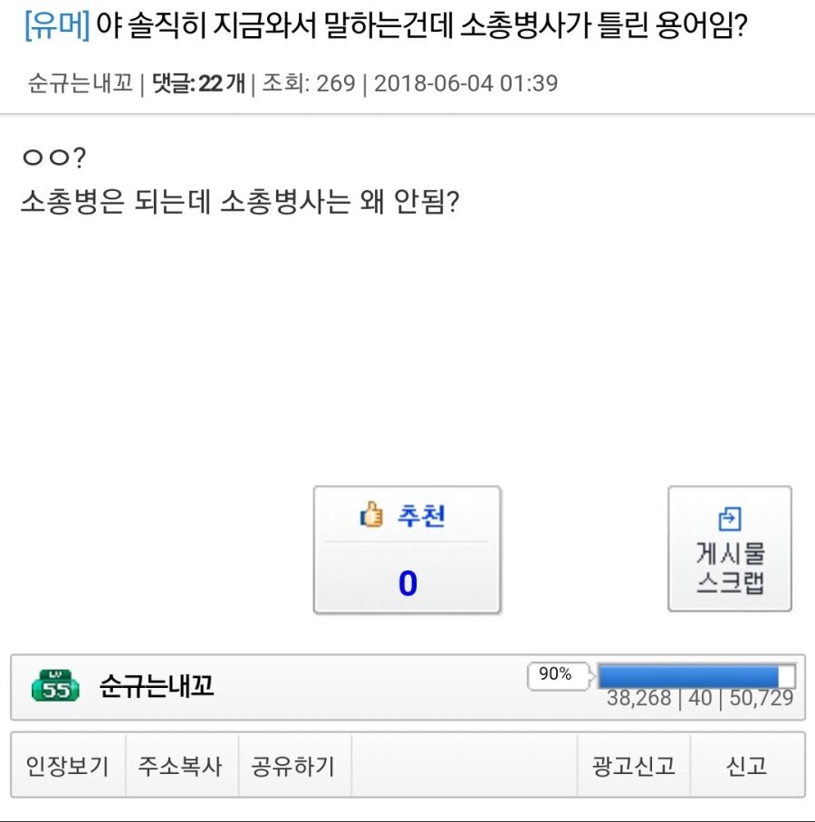Click the 조회: 269 view count
This screenshot has height=822, width=815.
click(x=309, y=84)
